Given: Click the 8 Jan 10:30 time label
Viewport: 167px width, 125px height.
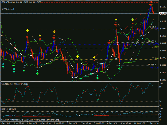Looking at the screenshot, I should [x=112, y=123].
